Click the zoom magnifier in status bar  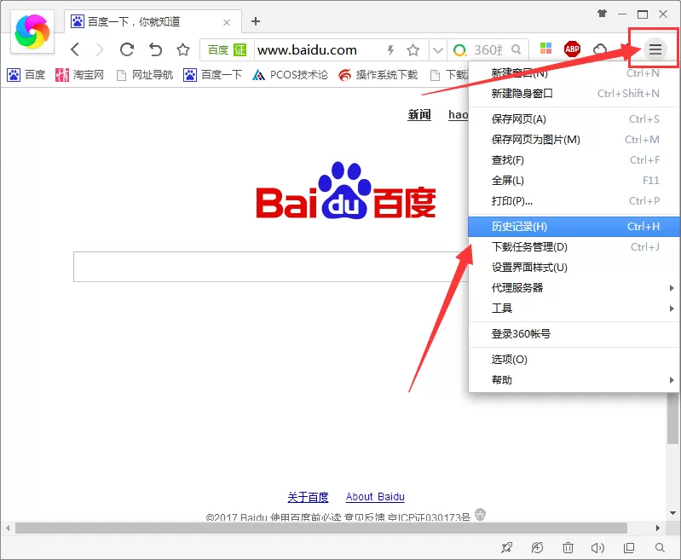(x=660, y=548)
